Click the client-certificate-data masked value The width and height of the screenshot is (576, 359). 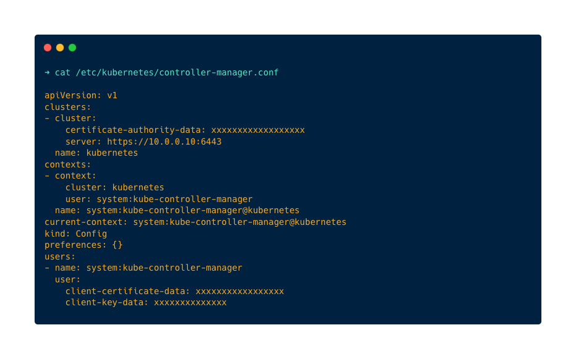(x=240, y=291)
